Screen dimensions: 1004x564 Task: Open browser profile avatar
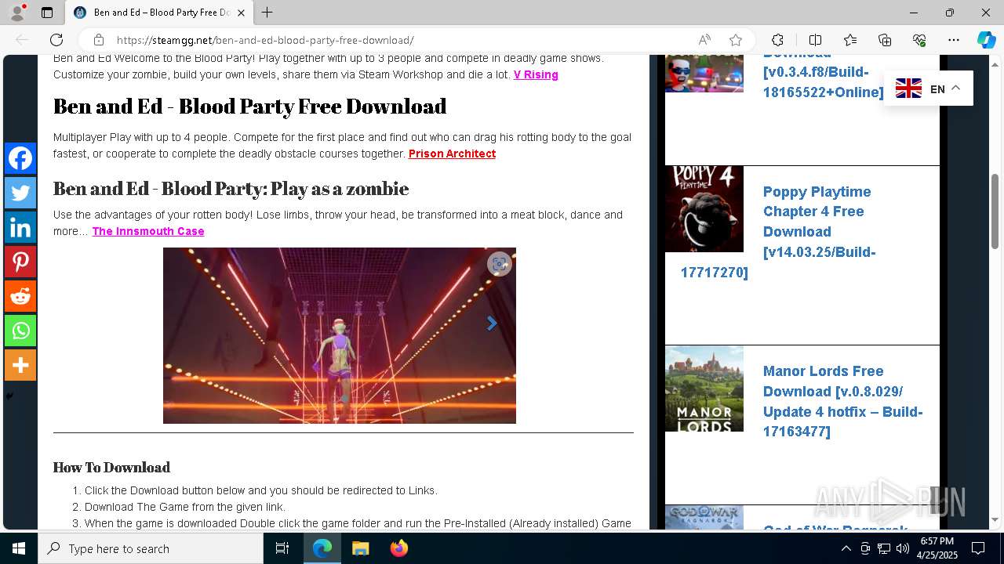tap(17, 13)
